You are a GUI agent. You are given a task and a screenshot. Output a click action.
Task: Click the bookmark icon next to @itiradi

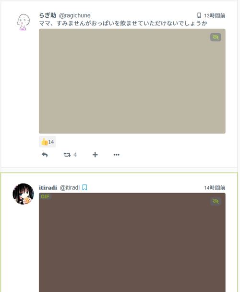pyautogui.click(x=84, y=187)
